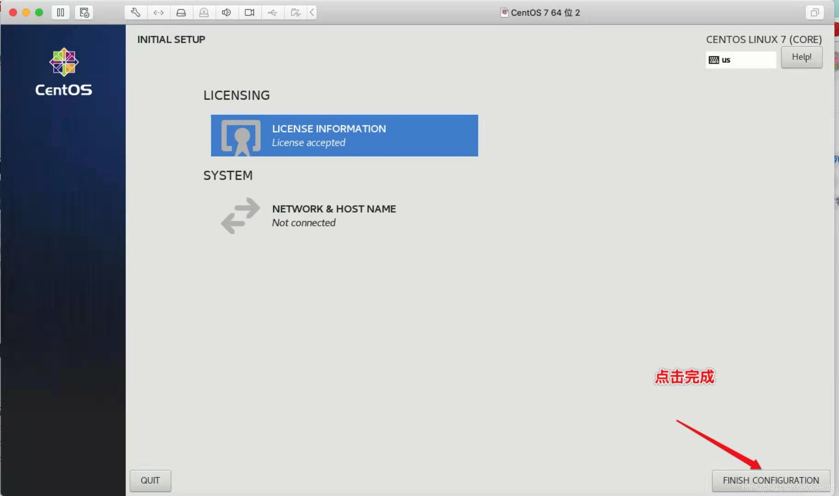
Task: Click the CentOS logo in sidebar
Action: coord(64,72)
